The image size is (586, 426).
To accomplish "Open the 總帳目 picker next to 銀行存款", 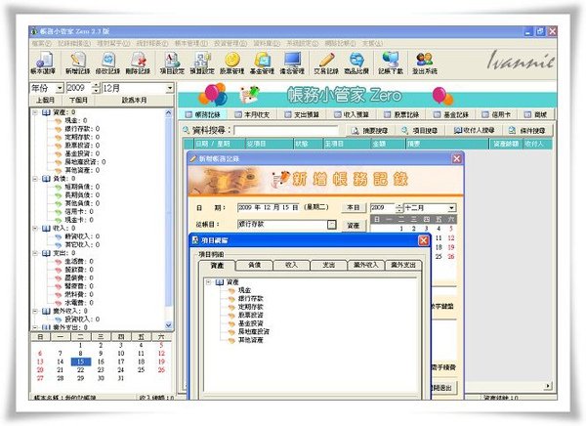I will (331, 225).
